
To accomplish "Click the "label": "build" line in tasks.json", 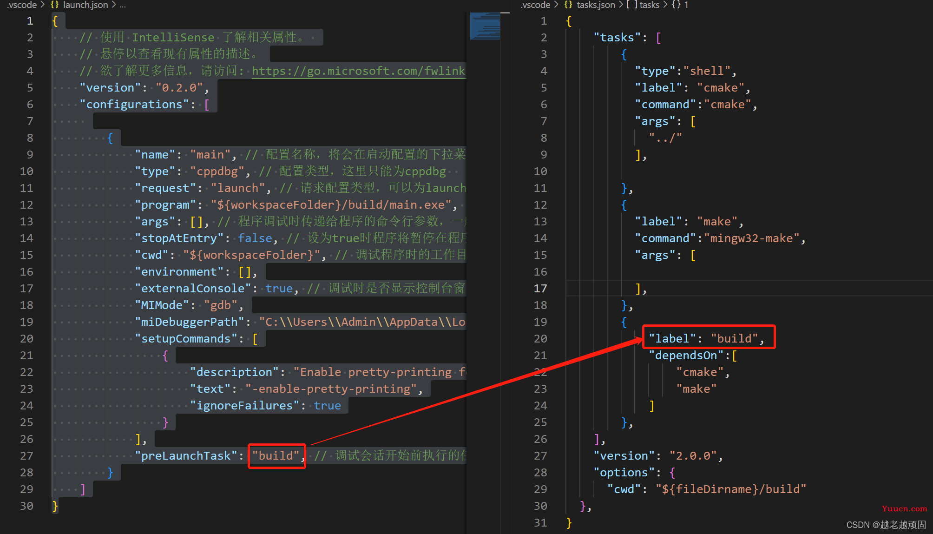I will 706,338.
